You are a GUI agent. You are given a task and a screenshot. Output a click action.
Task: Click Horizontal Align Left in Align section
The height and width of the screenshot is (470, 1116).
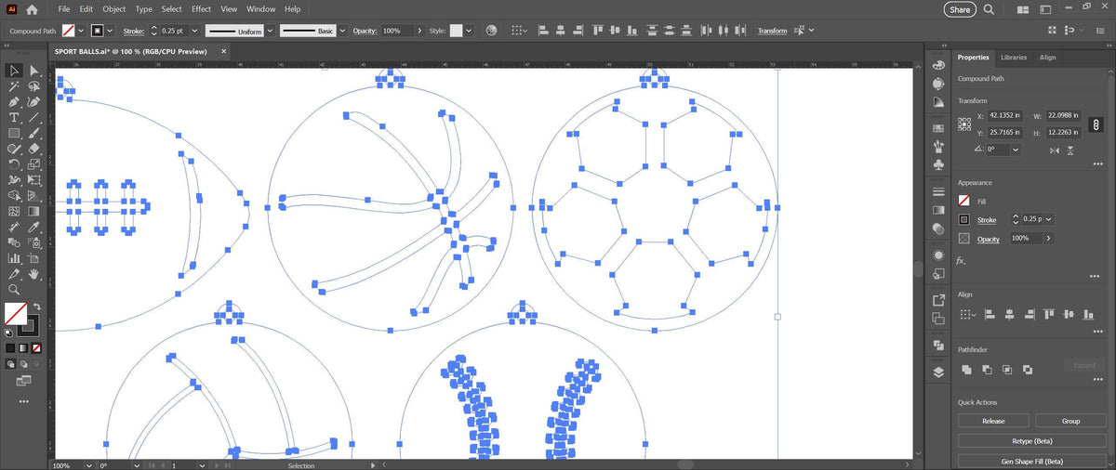(x=991, y=315)
